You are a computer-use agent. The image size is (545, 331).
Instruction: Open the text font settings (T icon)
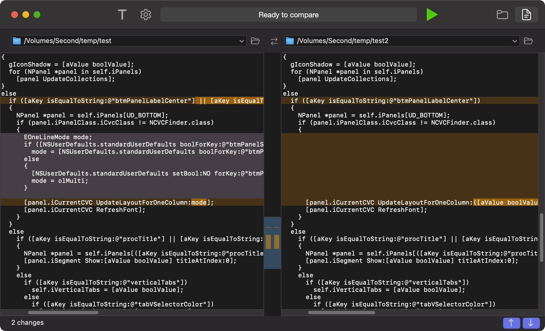pyautogui.click(x=122, y=15)
